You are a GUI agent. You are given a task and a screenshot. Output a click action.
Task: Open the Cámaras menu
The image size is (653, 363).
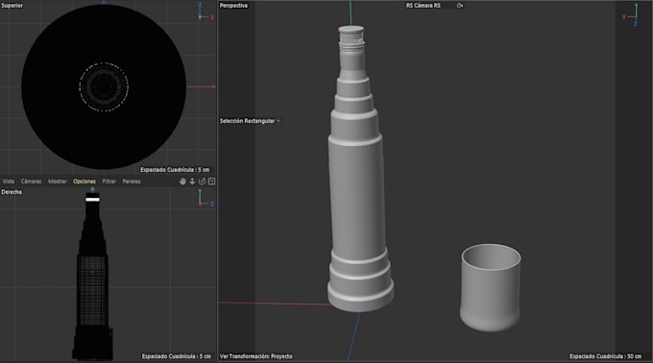pyautogui.click(x=32, y=181)
